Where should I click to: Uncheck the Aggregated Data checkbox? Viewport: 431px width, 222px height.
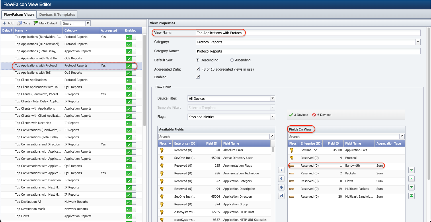tap(198, 69)
